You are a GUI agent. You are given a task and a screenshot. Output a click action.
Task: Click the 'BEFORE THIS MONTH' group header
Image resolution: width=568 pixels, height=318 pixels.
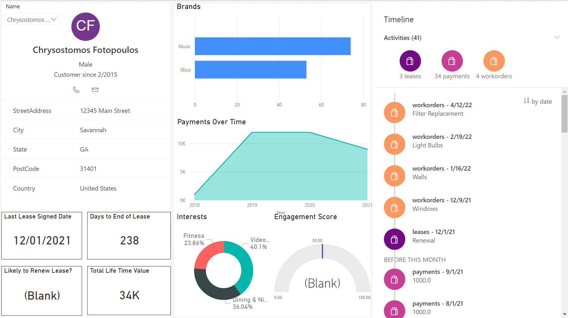415,260
